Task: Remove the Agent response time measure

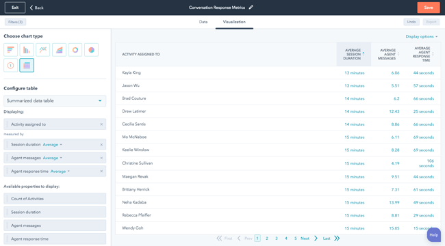Action: (101, 172)
